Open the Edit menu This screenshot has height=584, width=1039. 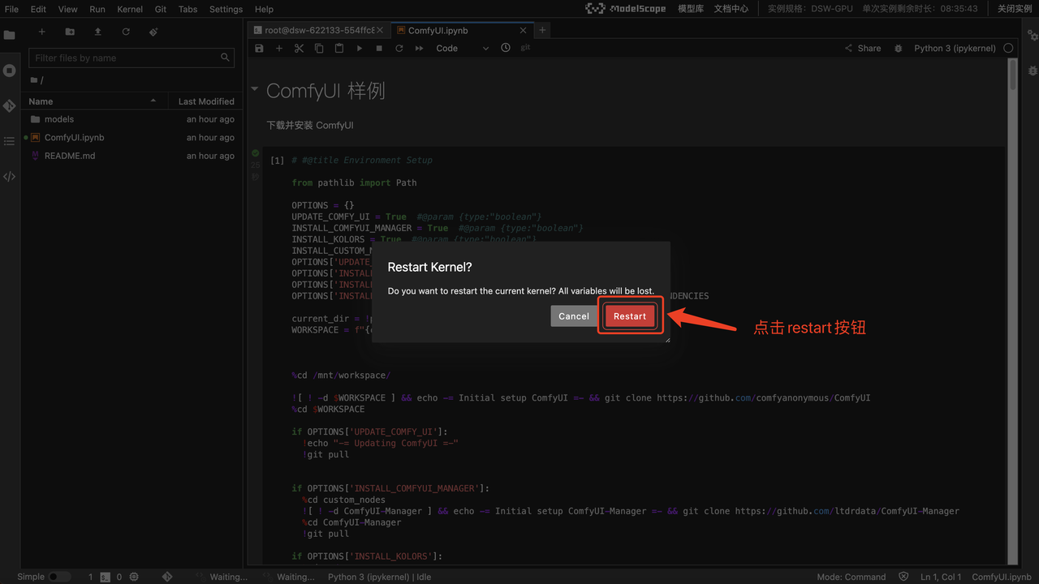pos(38,9)
